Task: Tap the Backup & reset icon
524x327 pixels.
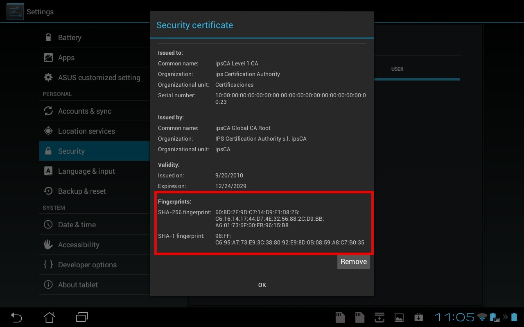Action: point(48,191)
